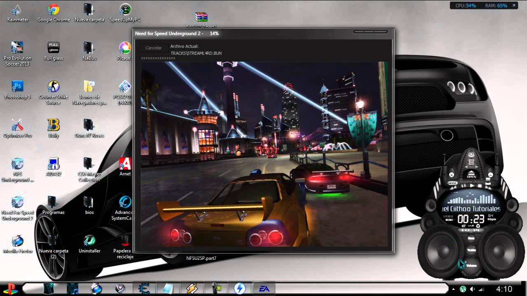Click the power button atop the music player
Viewport: 527px width, 296px height.
point(471,155)
